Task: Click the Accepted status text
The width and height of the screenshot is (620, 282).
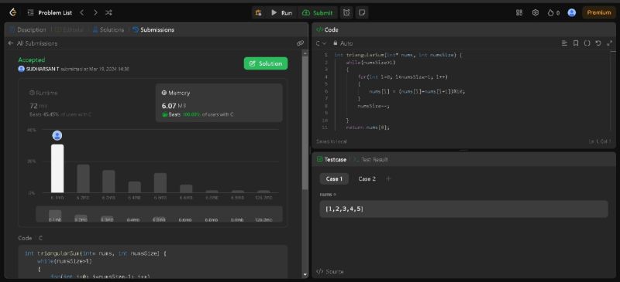Action: coord(32,60)
